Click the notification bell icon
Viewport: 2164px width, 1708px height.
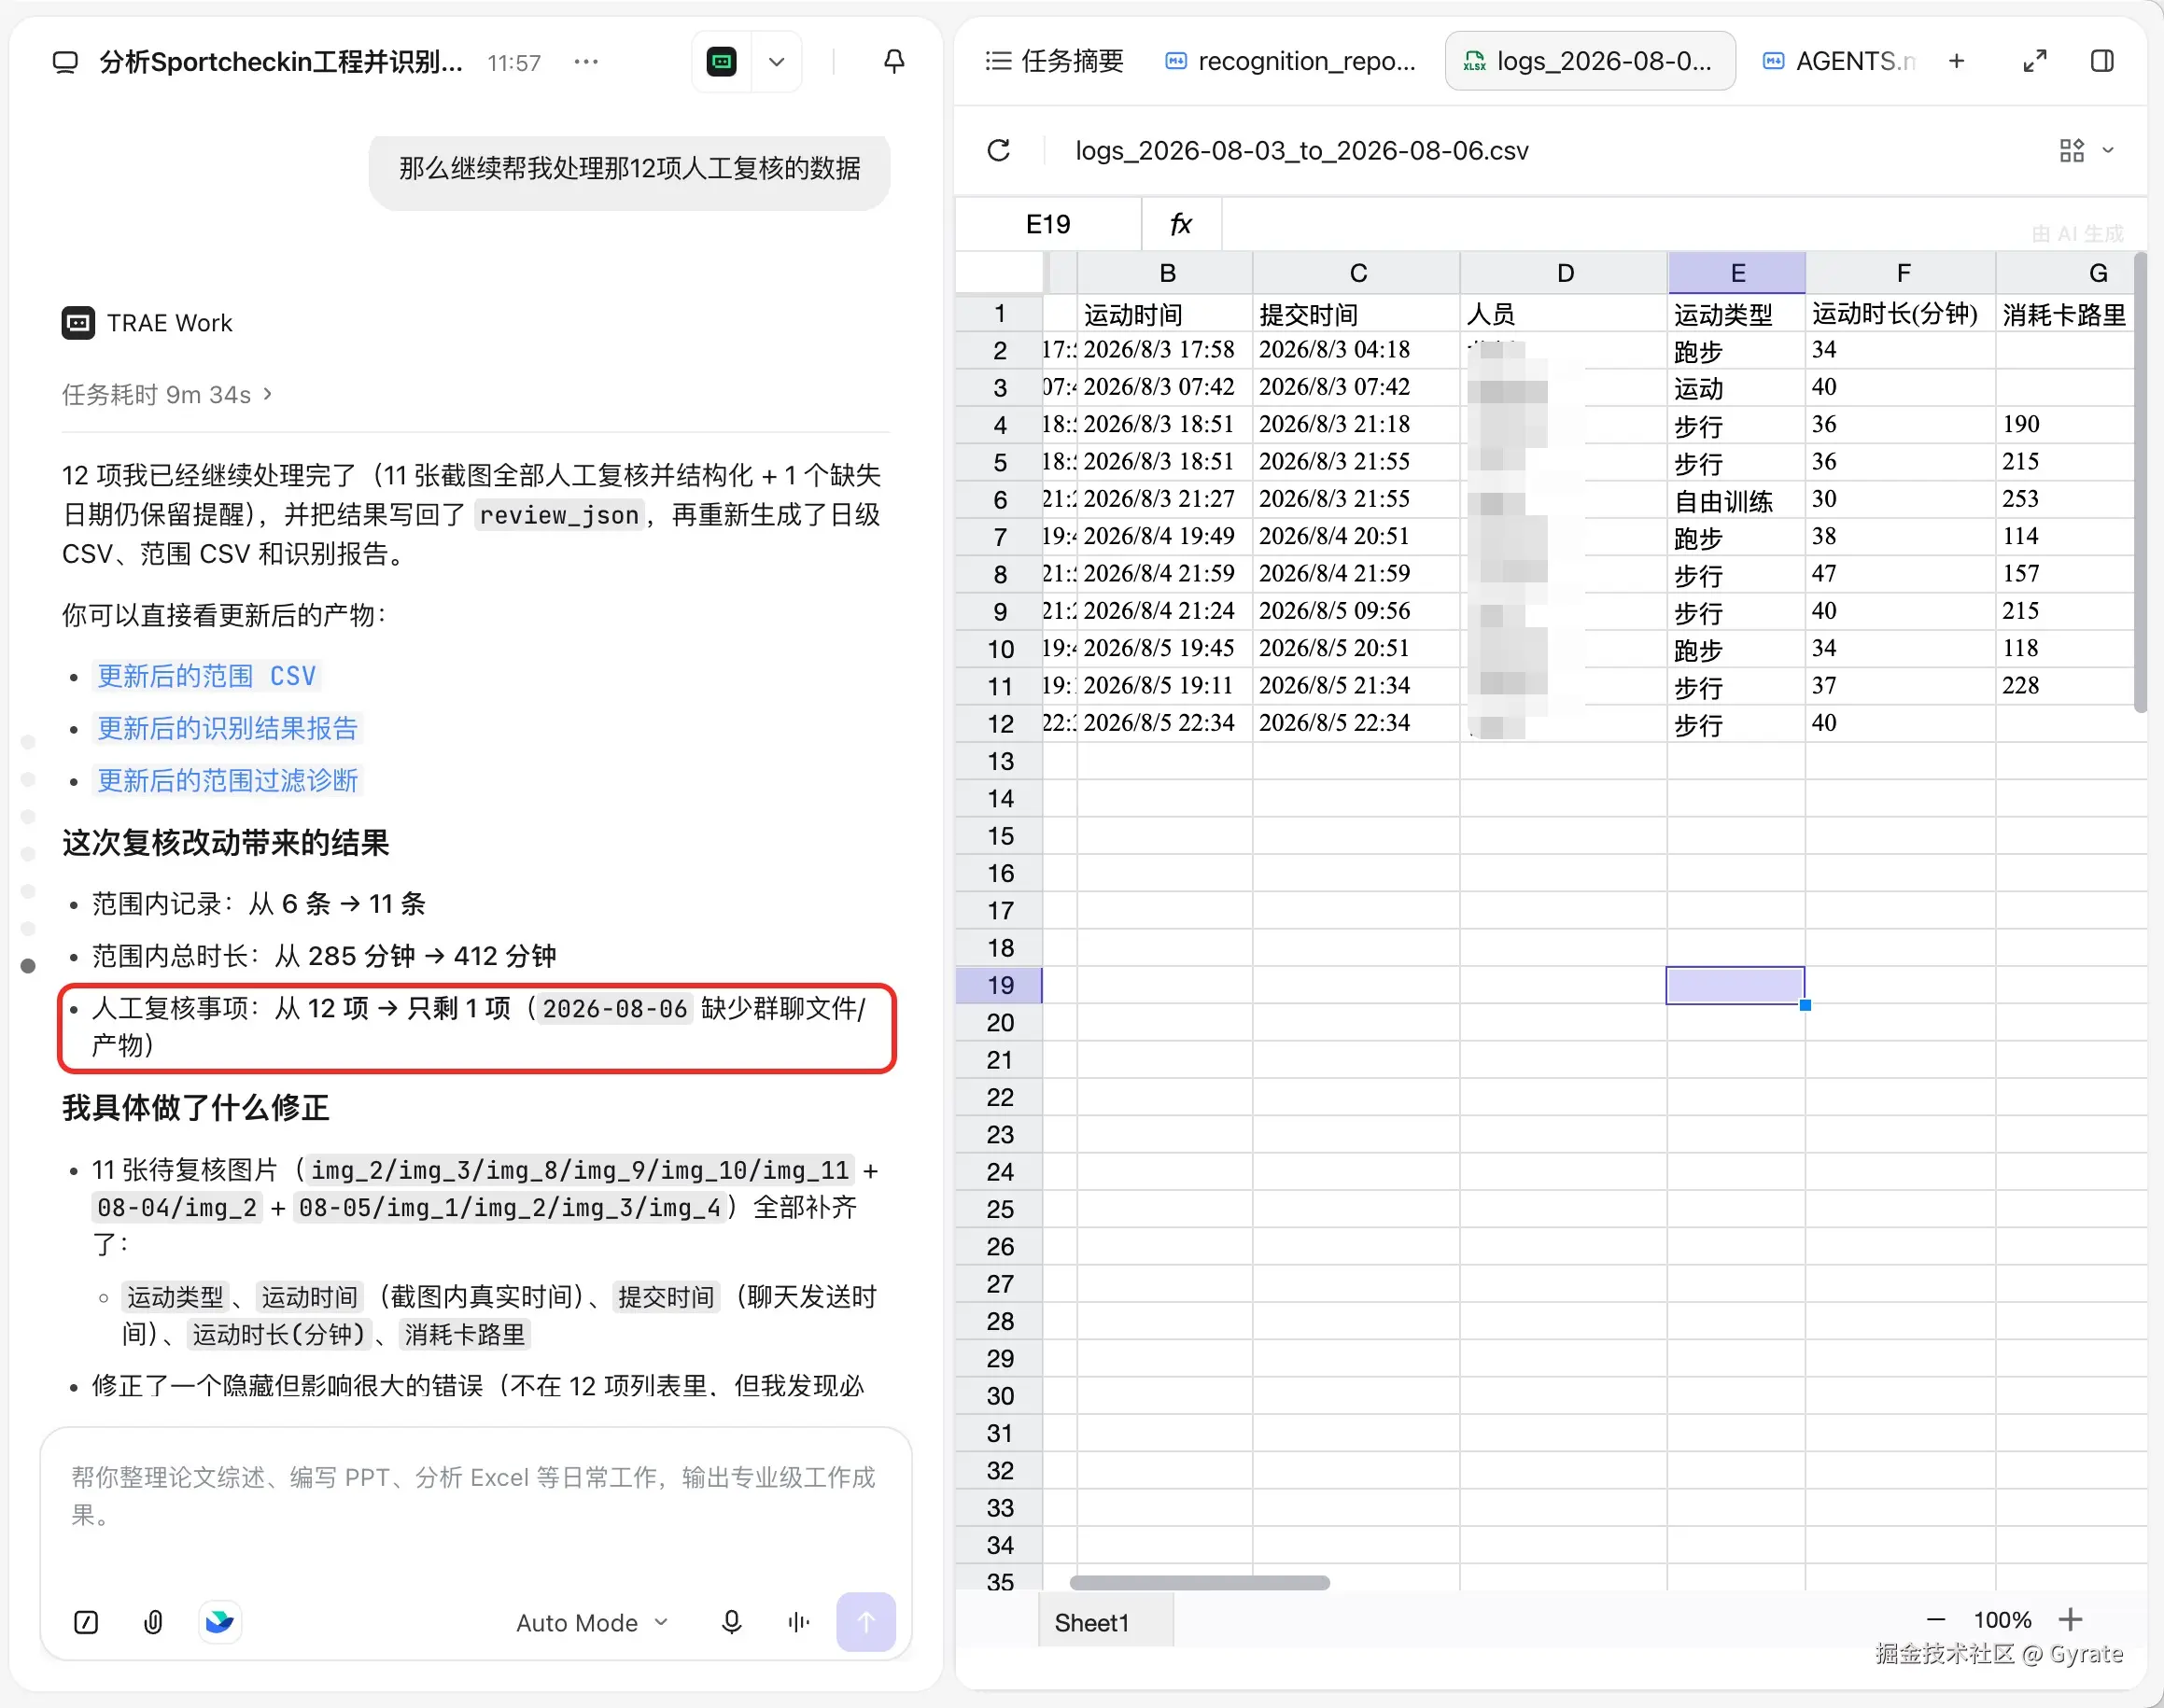coord(894,62)
